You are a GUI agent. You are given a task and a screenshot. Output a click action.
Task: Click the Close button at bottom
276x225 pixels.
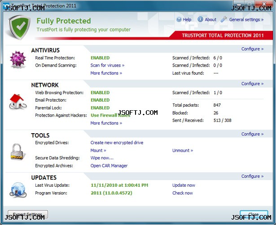[254, 214]
